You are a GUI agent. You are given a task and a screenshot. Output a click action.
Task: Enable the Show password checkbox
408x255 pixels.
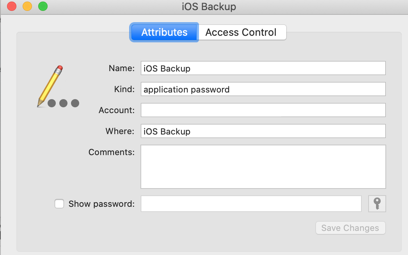[x=59, y=204]
